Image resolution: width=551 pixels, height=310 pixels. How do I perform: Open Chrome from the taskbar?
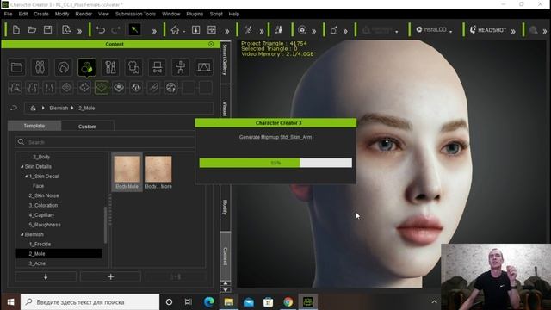[x=288, y=302]
